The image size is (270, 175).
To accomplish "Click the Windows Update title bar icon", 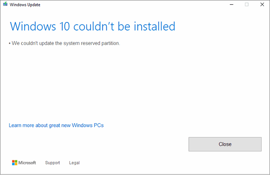I will click(5, 4).
